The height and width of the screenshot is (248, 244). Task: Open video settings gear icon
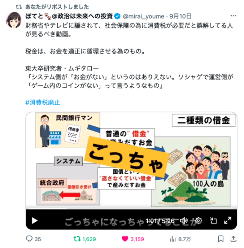coord(198,220)
